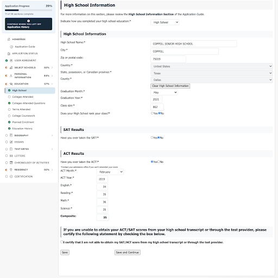This screenshot has height=278, width=278.
Task: Click the Select Schools building icon
Action: (x=11, y=67)
